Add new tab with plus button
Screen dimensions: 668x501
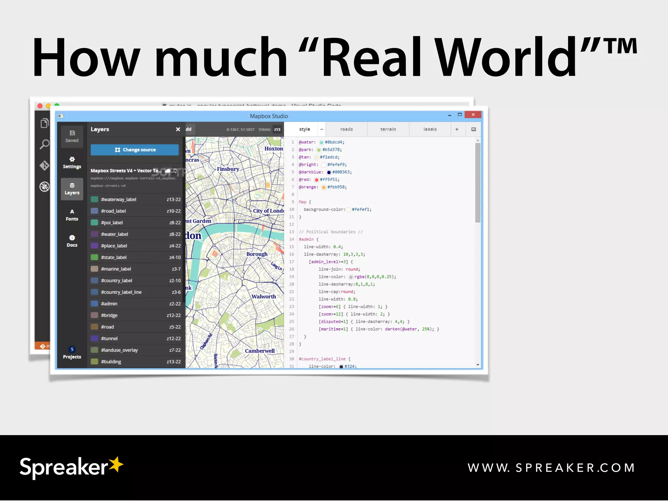[457, 129]
